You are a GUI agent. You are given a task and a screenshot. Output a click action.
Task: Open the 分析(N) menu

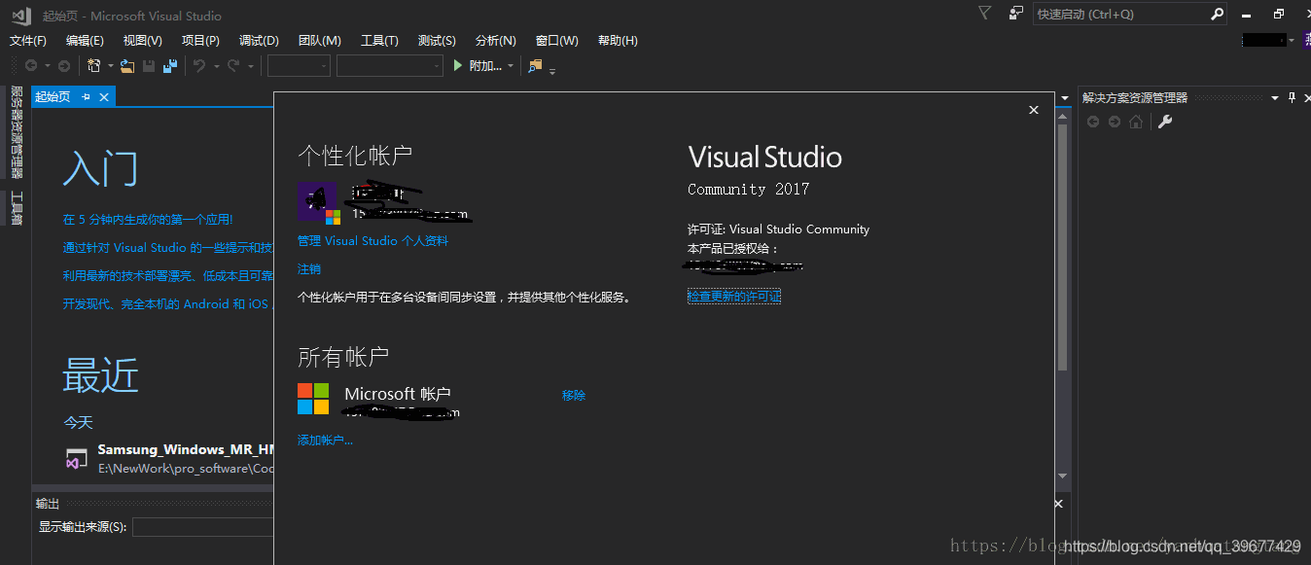click(496, 40)
